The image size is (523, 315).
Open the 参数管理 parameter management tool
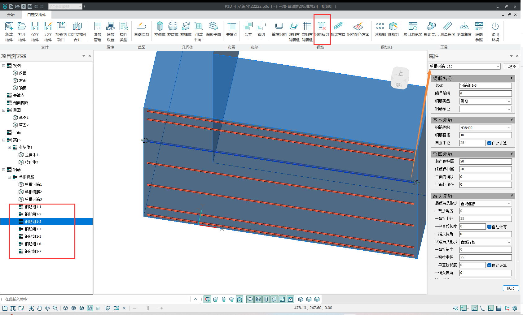[98, 27]
